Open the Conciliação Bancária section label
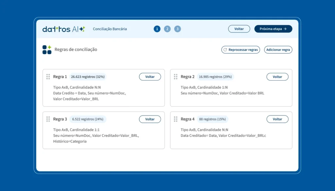Image resolution: width=335 pixels, height=191 pixels. 110,29
